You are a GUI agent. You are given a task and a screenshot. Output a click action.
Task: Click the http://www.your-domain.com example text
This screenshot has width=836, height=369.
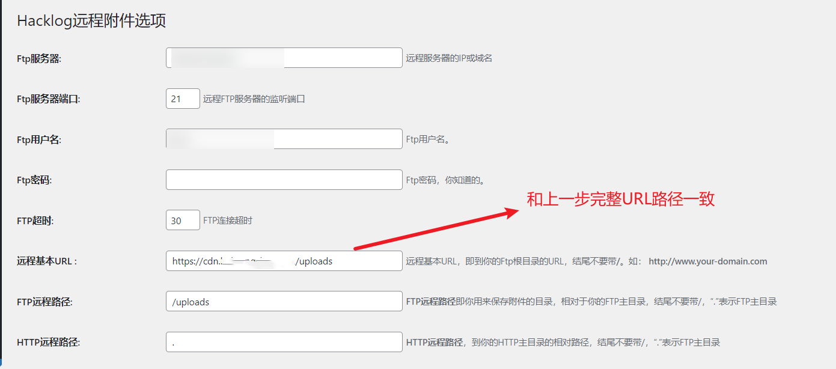[x=707, y=261]
